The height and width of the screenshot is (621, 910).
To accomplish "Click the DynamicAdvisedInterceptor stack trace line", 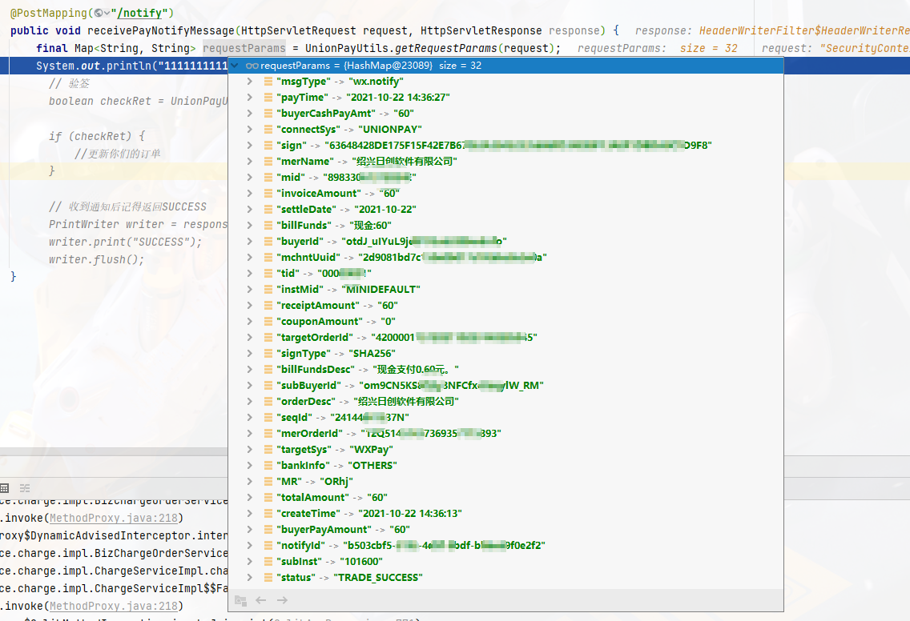I will [114, 535].
